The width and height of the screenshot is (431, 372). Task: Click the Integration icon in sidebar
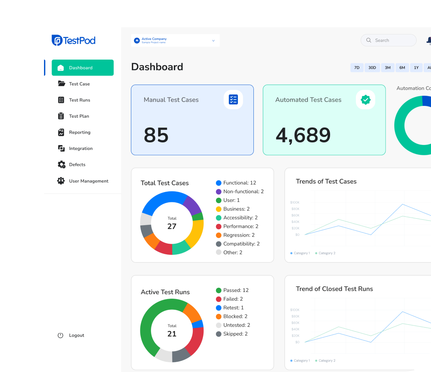pyautogui.click(x=61, y=148)
